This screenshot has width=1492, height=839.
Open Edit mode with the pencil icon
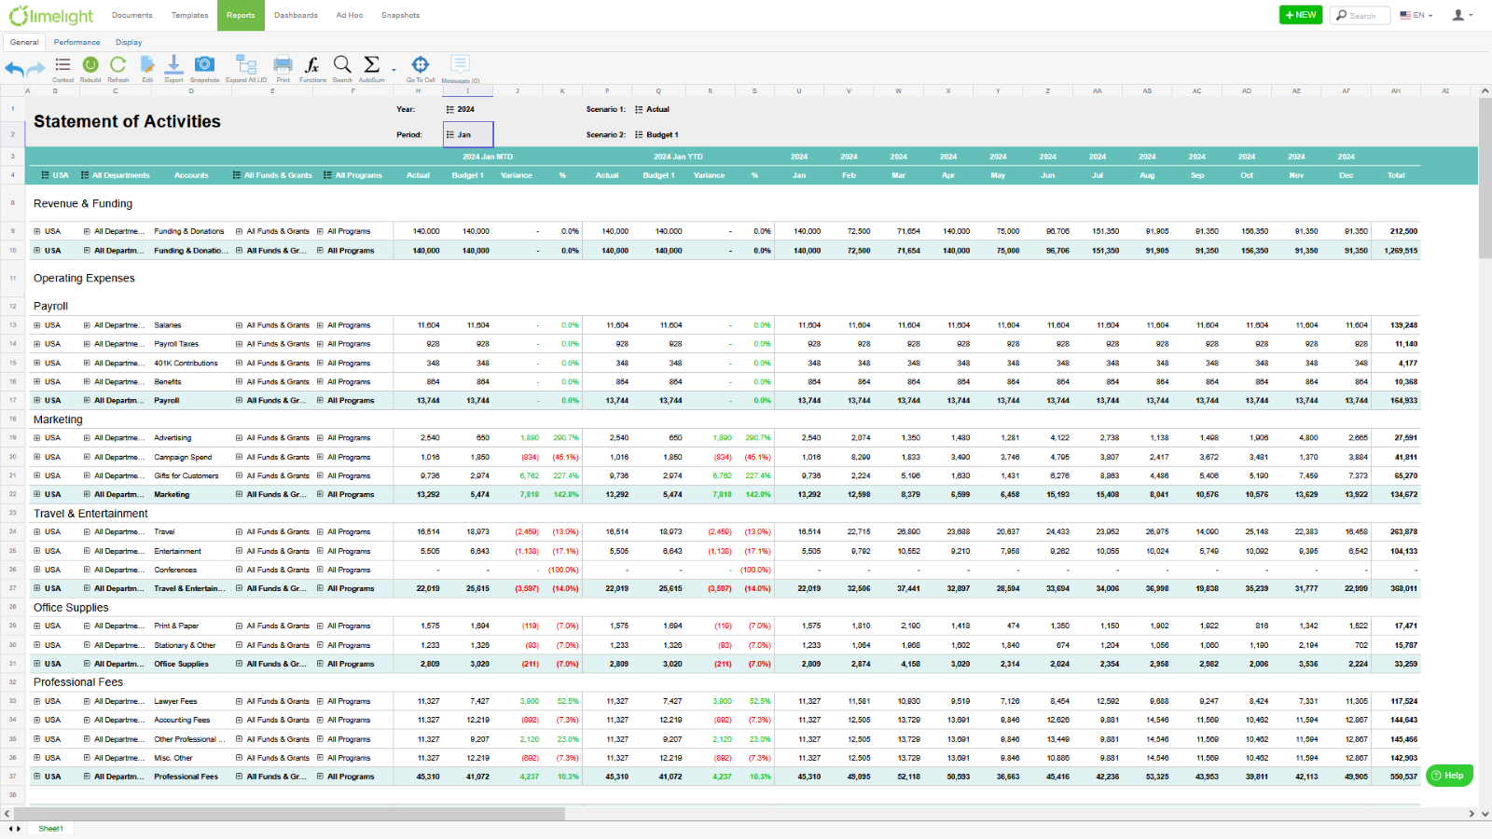147,68
